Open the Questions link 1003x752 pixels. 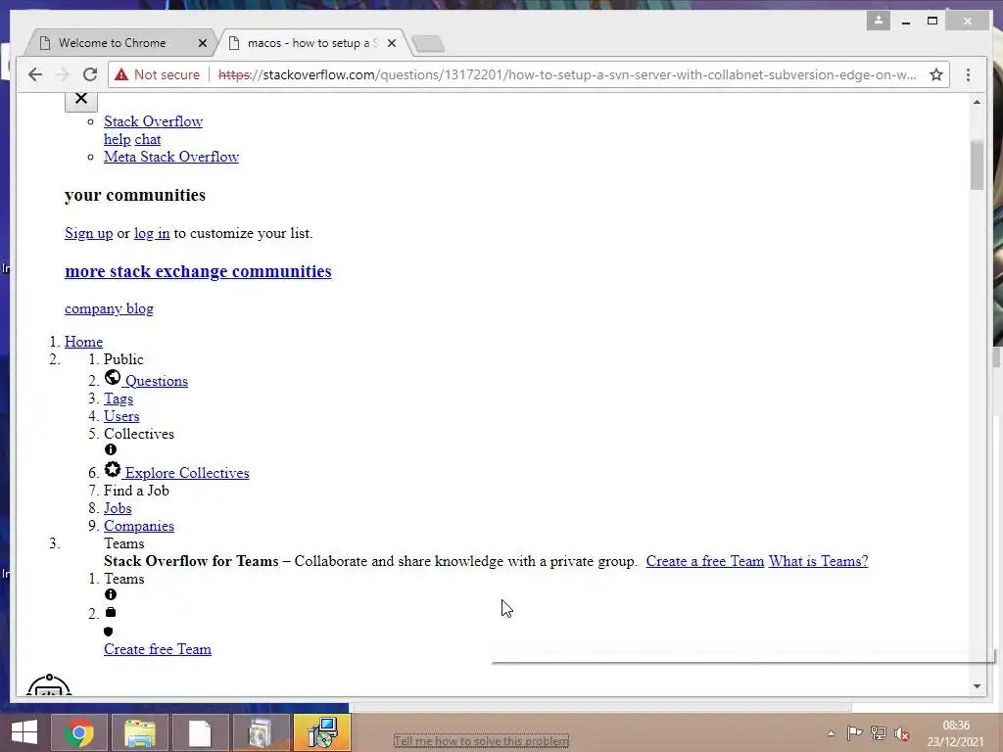point(156,381)
